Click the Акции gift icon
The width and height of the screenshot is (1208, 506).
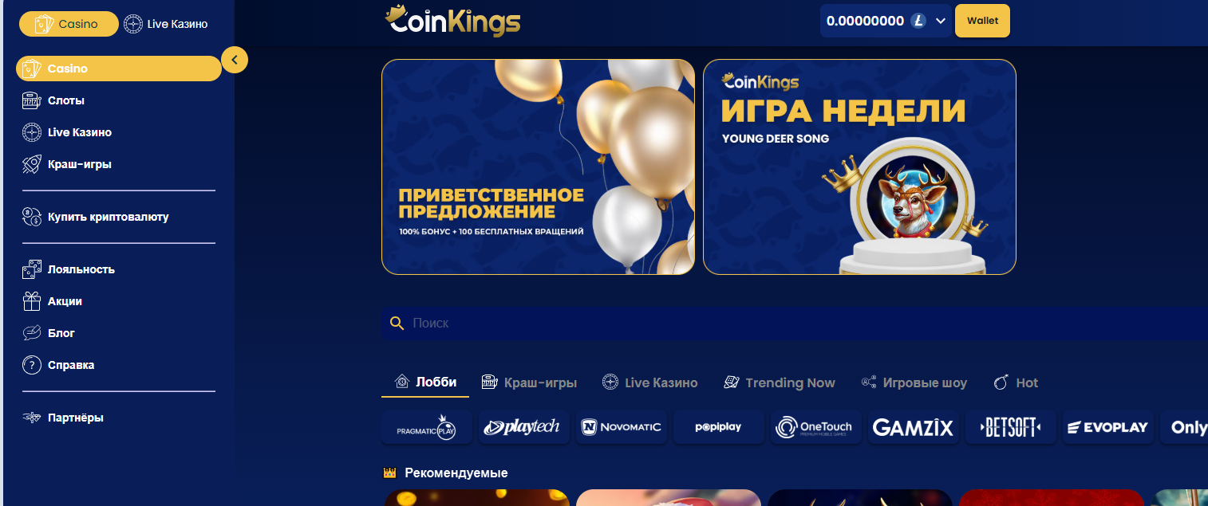click(x=31, y=301)
